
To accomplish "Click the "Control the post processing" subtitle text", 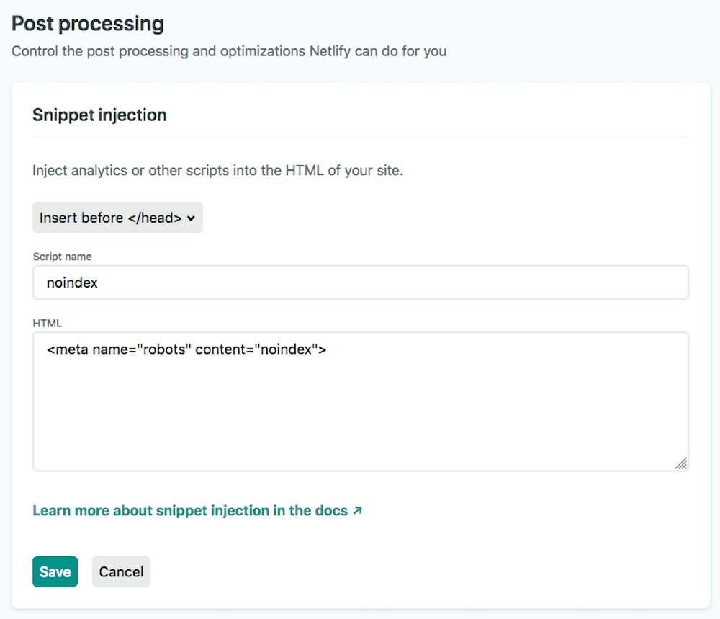I will pyautogui.click(x=229, y=51).
